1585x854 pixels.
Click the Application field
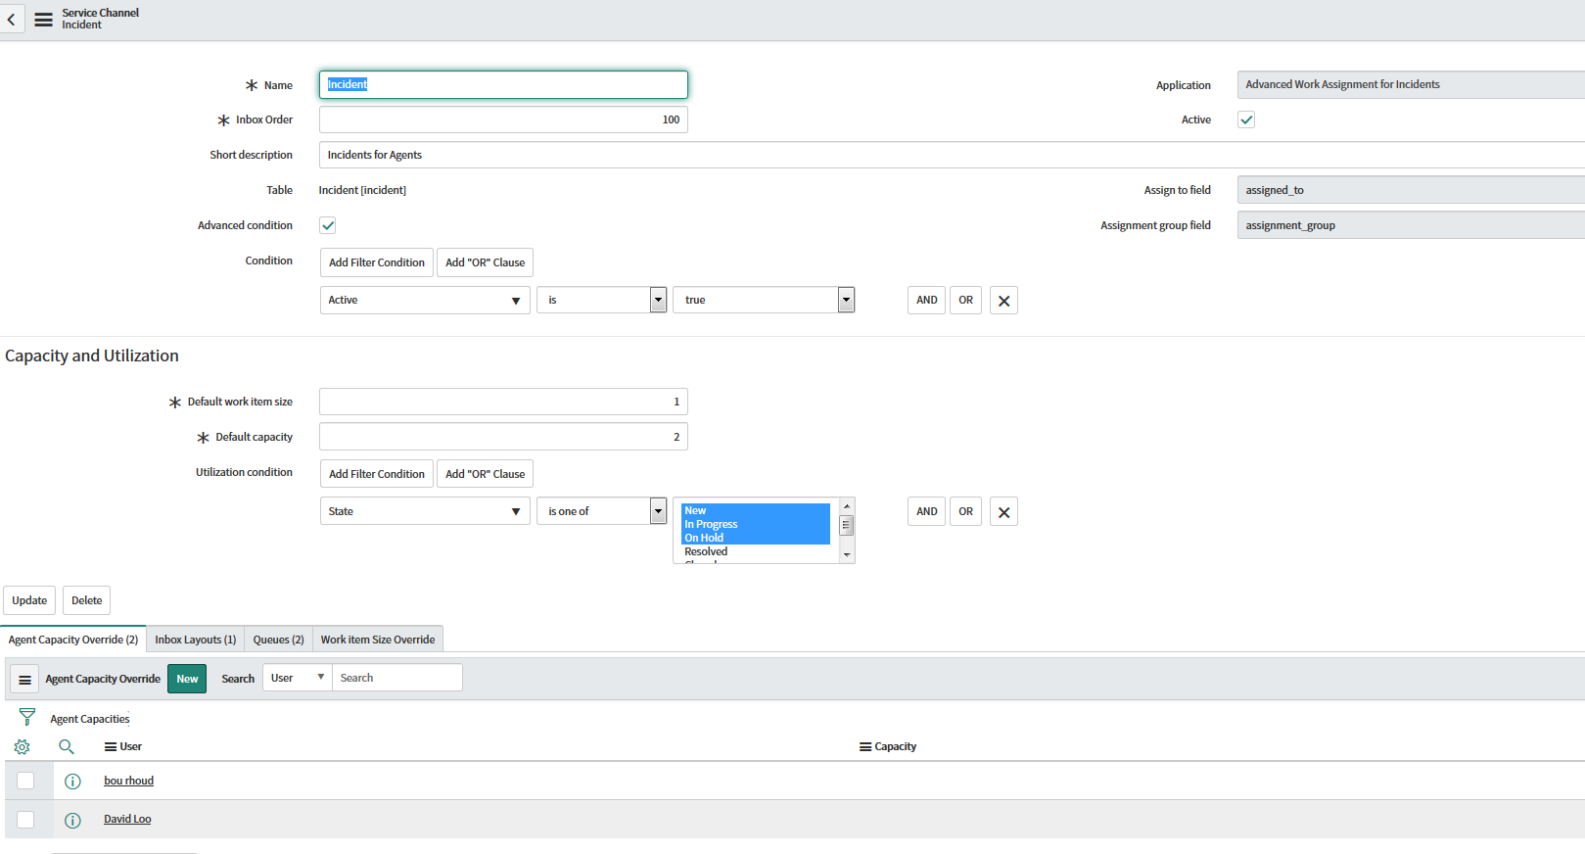click(x=1411, y=84)
